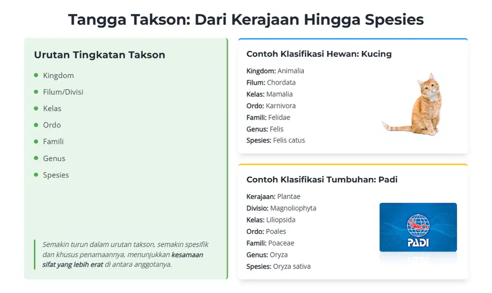Click the Spesies: Oryza sativa line
Viewport: 492px width, 293px height.
[x=278, y=266]
